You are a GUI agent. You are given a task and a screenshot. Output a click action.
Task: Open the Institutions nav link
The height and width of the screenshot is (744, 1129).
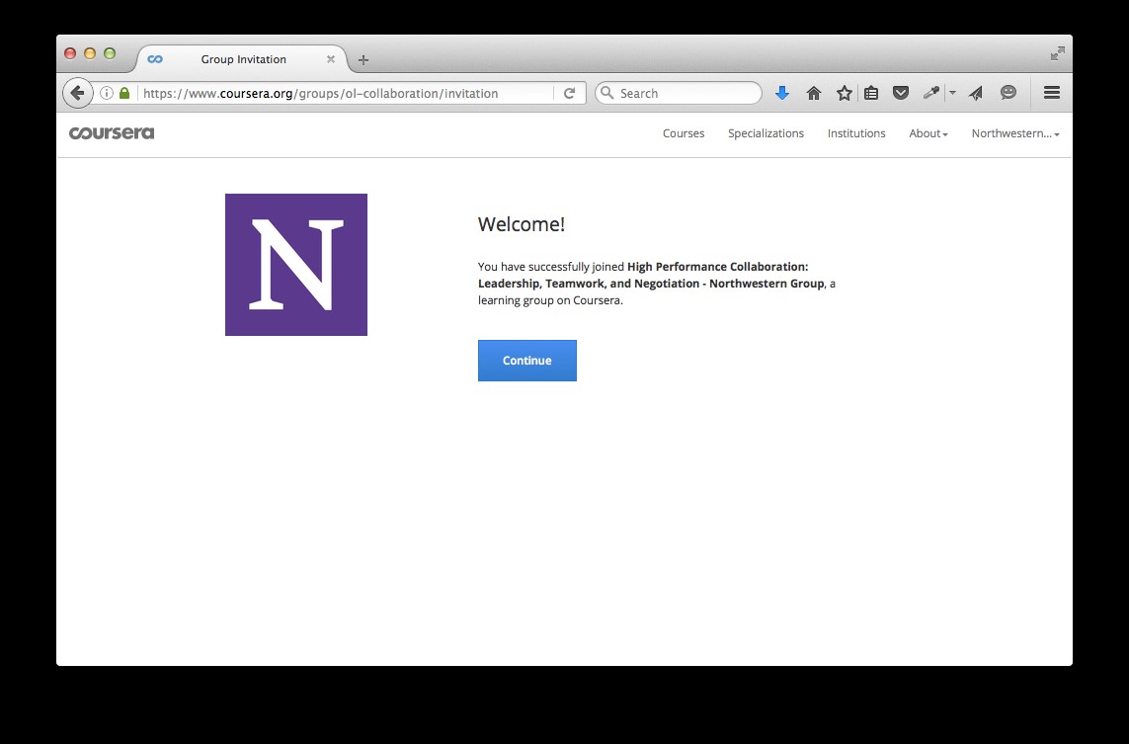(856, 133)
